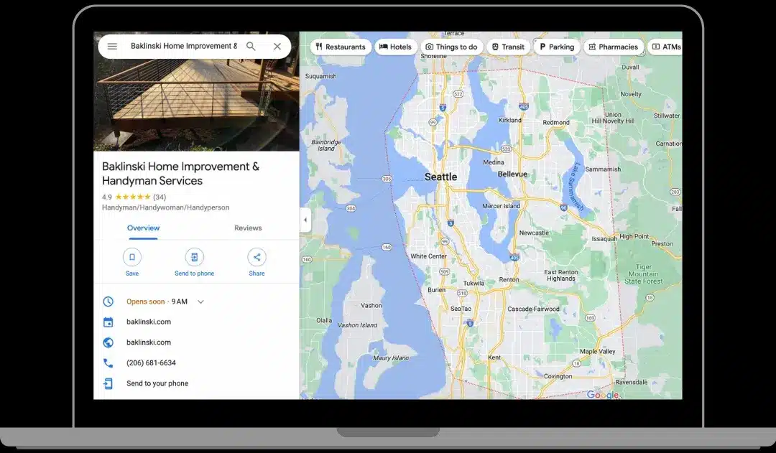Click the Mercer Island map label
Image resolution: width=776 pixels, height=453 pixels.
[501, 206]
